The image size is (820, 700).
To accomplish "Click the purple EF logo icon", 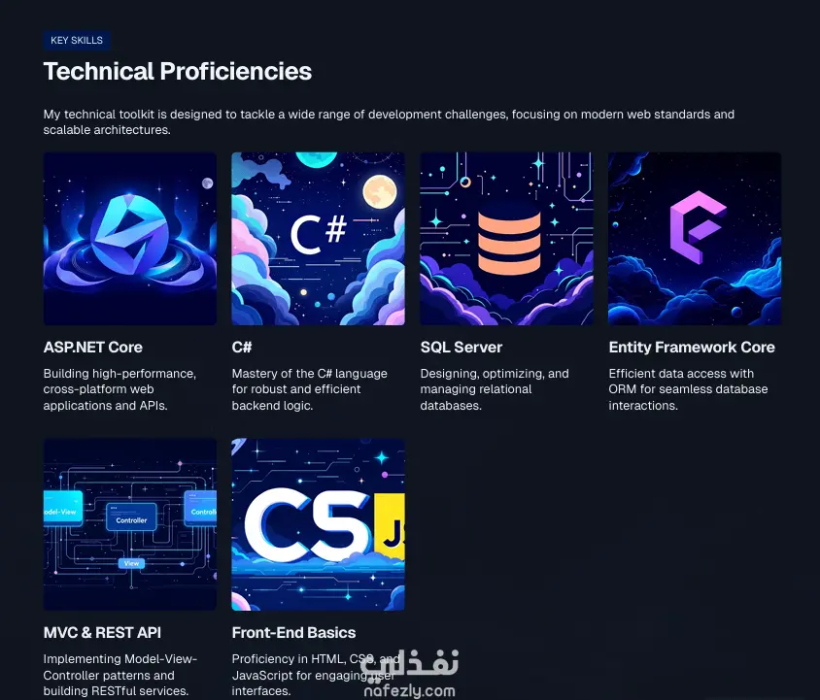I will (698, 227).
